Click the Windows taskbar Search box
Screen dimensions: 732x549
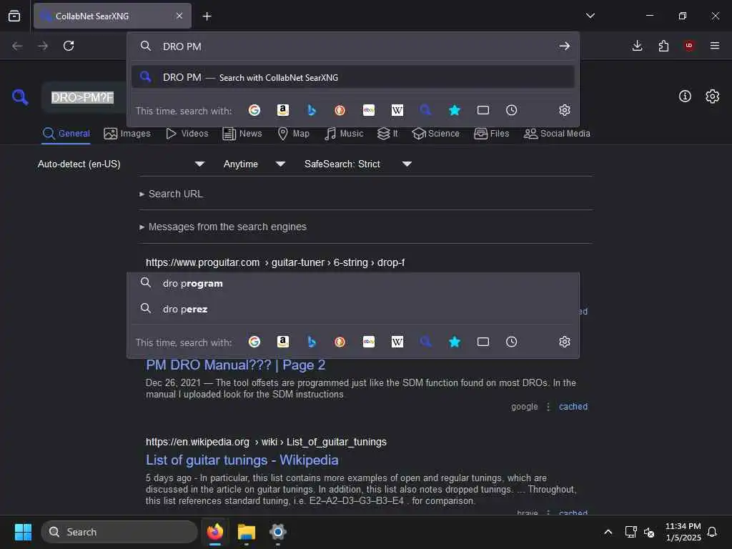pos(119,532)
